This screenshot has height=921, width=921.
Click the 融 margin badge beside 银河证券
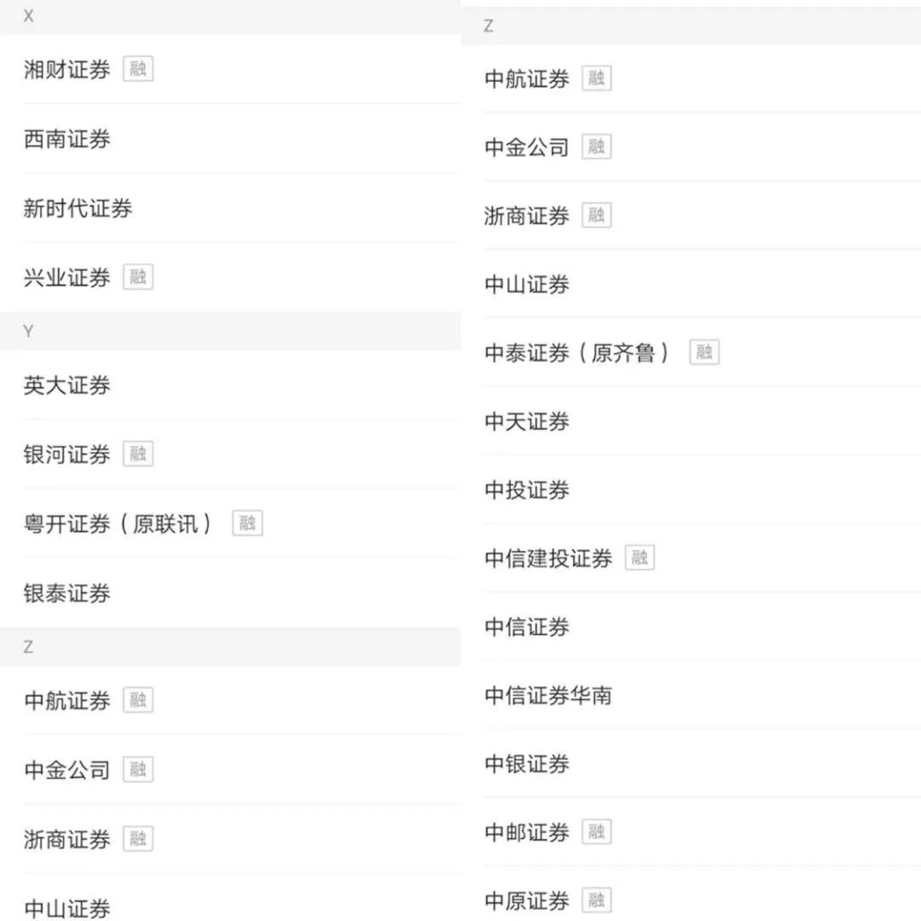tap(138, 454)
